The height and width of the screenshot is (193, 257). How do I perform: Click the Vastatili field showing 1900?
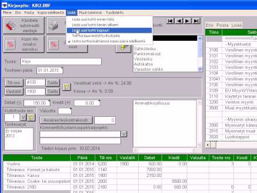(35, 92)
